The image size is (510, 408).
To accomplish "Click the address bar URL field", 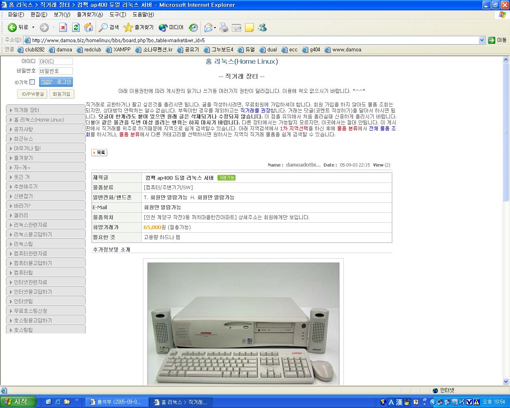I will (x=254, y=40).
